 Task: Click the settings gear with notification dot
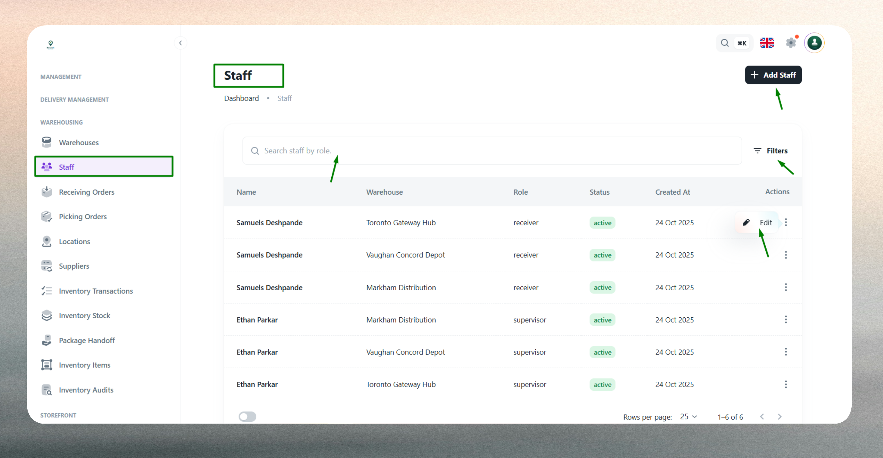point(791,42)
